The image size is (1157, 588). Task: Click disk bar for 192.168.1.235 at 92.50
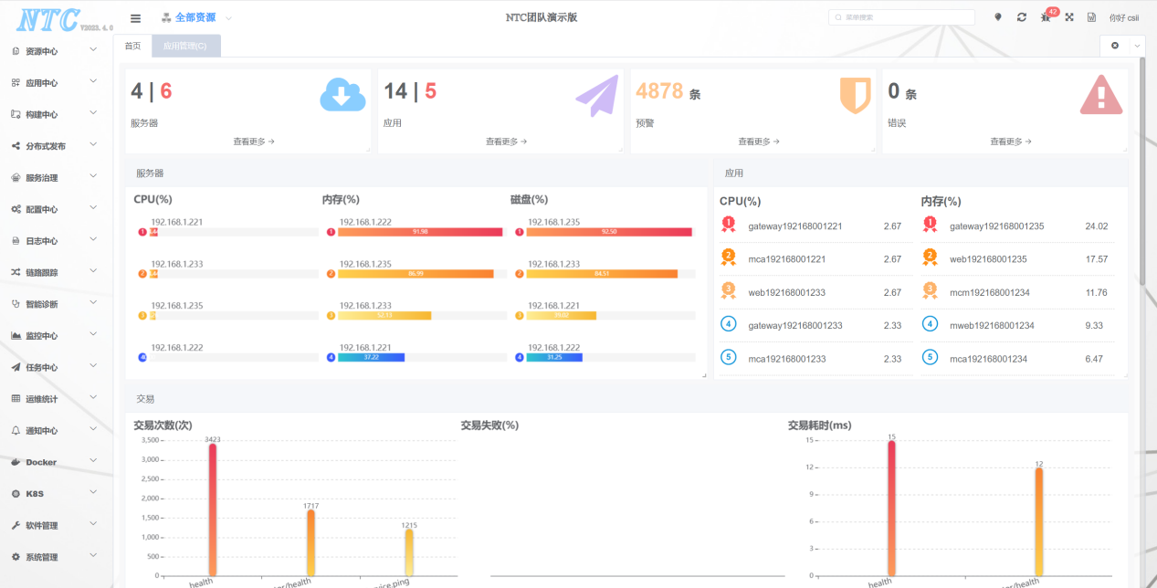(x=609, y=232)
